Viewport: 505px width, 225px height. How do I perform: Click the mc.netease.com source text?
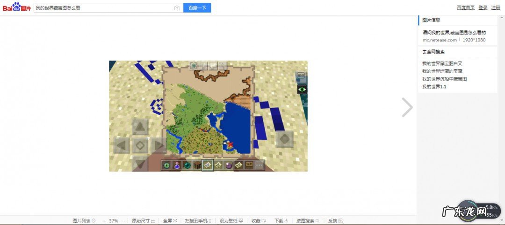tap(439, 40)
